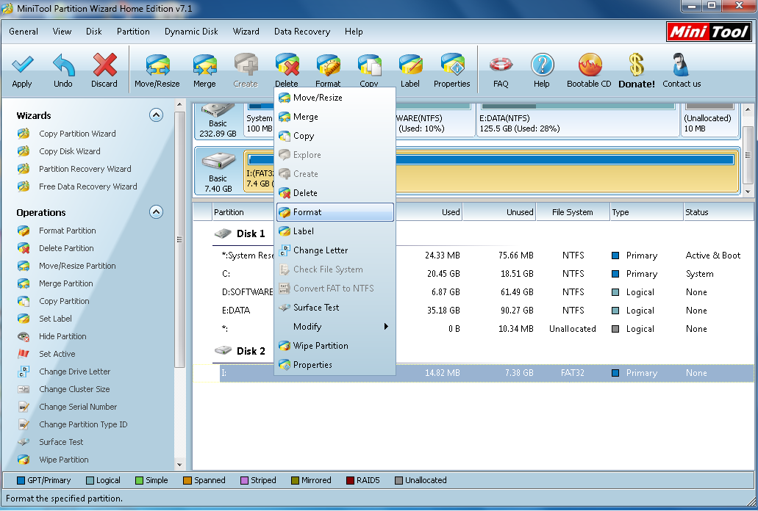Click the RAID5 legend color swatch

(x=350, y=481)
